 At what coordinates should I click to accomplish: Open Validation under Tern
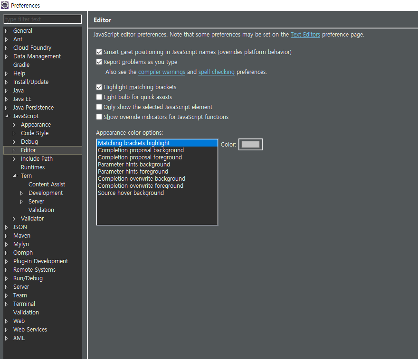(x=41, y=210)
